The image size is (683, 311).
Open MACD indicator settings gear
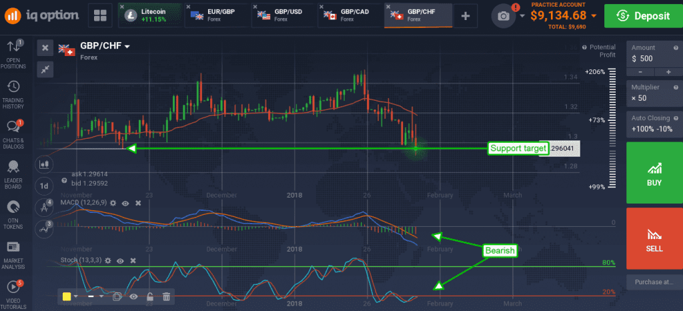pos(113,203)
